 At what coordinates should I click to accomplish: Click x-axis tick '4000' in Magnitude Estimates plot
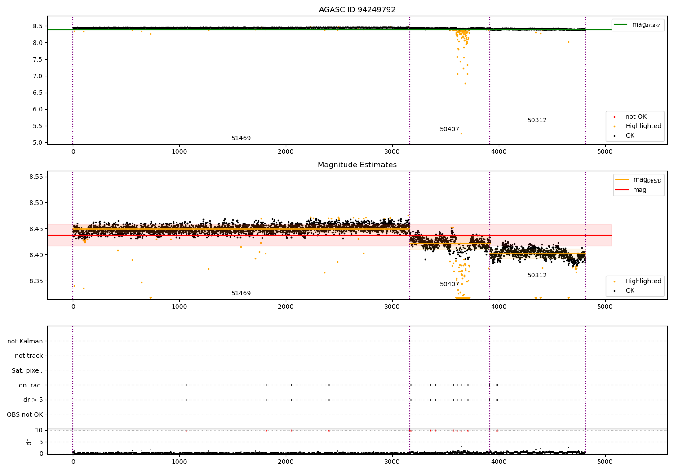click(x=499, y=307)
